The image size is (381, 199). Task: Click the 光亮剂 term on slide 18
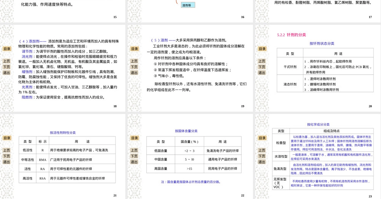[x=27, y=87]
